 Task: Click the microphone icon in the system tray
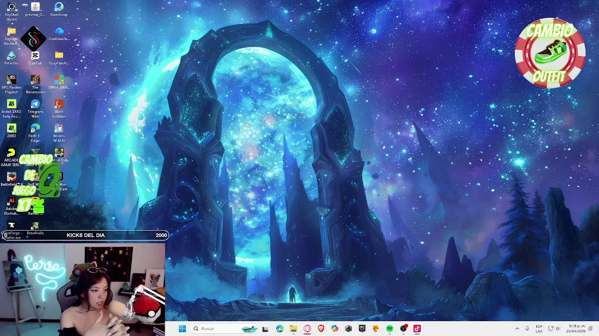pyautogui.click(x=527, y=329)
